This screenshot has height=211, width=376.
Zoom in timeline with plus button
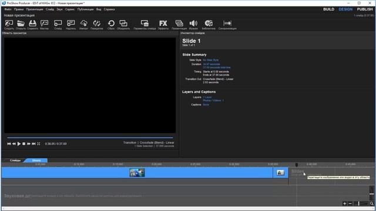pyautogui.click(x=345, y=203)
